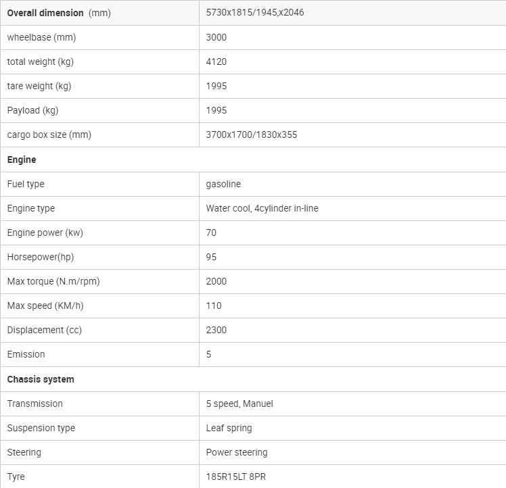Screen dimensions: 506x488
Task: Click the Engine section heading
Action: [22, 160]
